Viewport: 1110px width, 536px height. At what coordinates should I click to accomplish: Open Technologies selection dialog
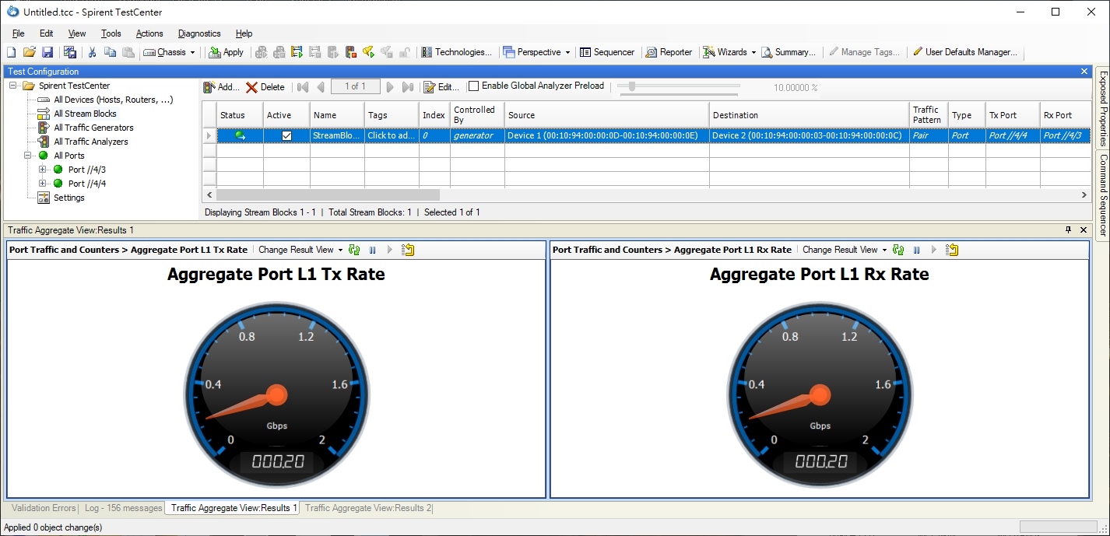coord(456,52)
